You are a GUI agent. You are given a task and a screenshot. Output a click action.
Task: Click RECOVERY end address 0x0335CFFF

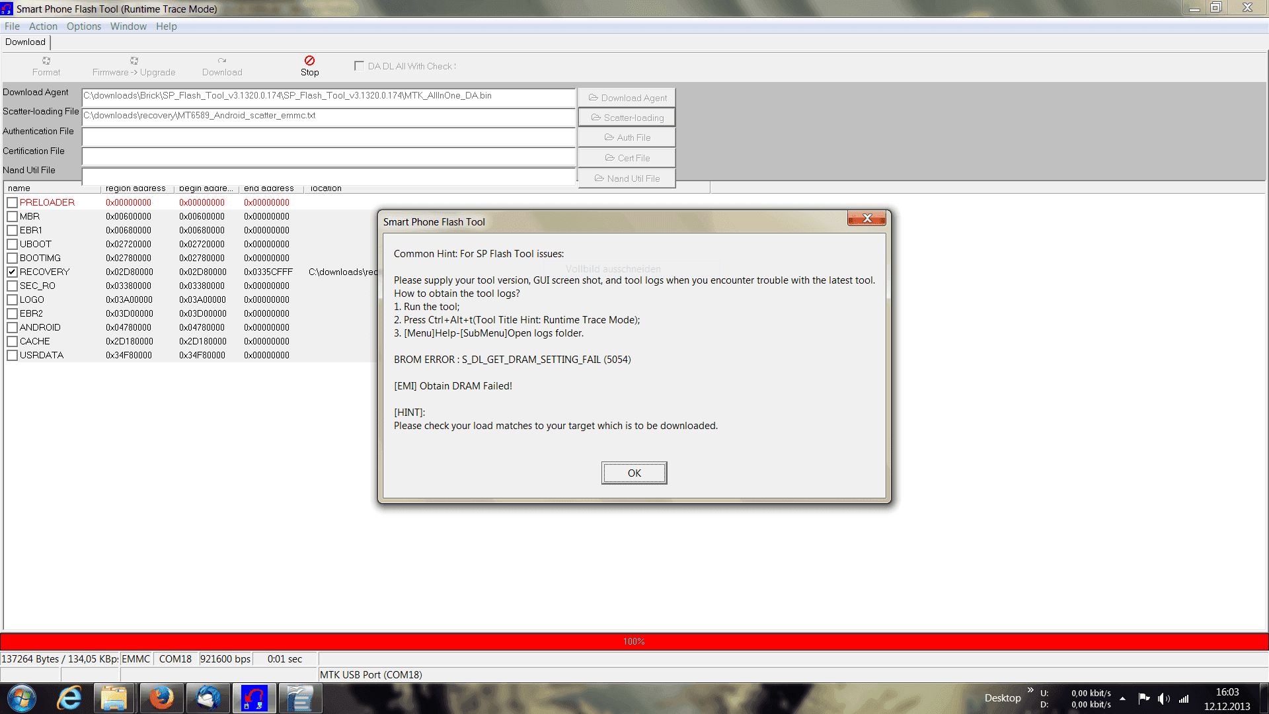pos(268,272)
